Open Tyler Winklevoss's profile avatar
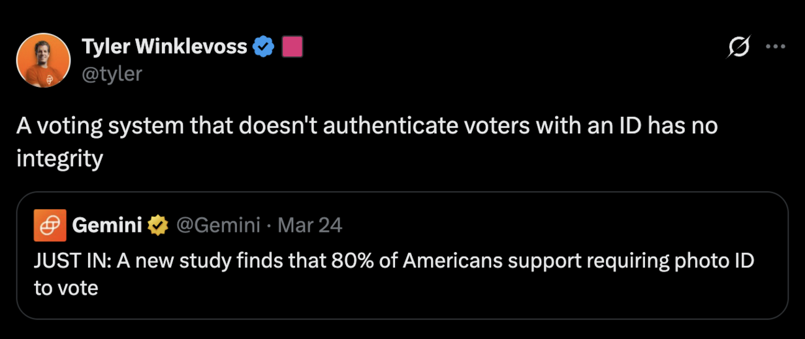The width and height of the screenshot is (805, 339). (x=43, y=60)
